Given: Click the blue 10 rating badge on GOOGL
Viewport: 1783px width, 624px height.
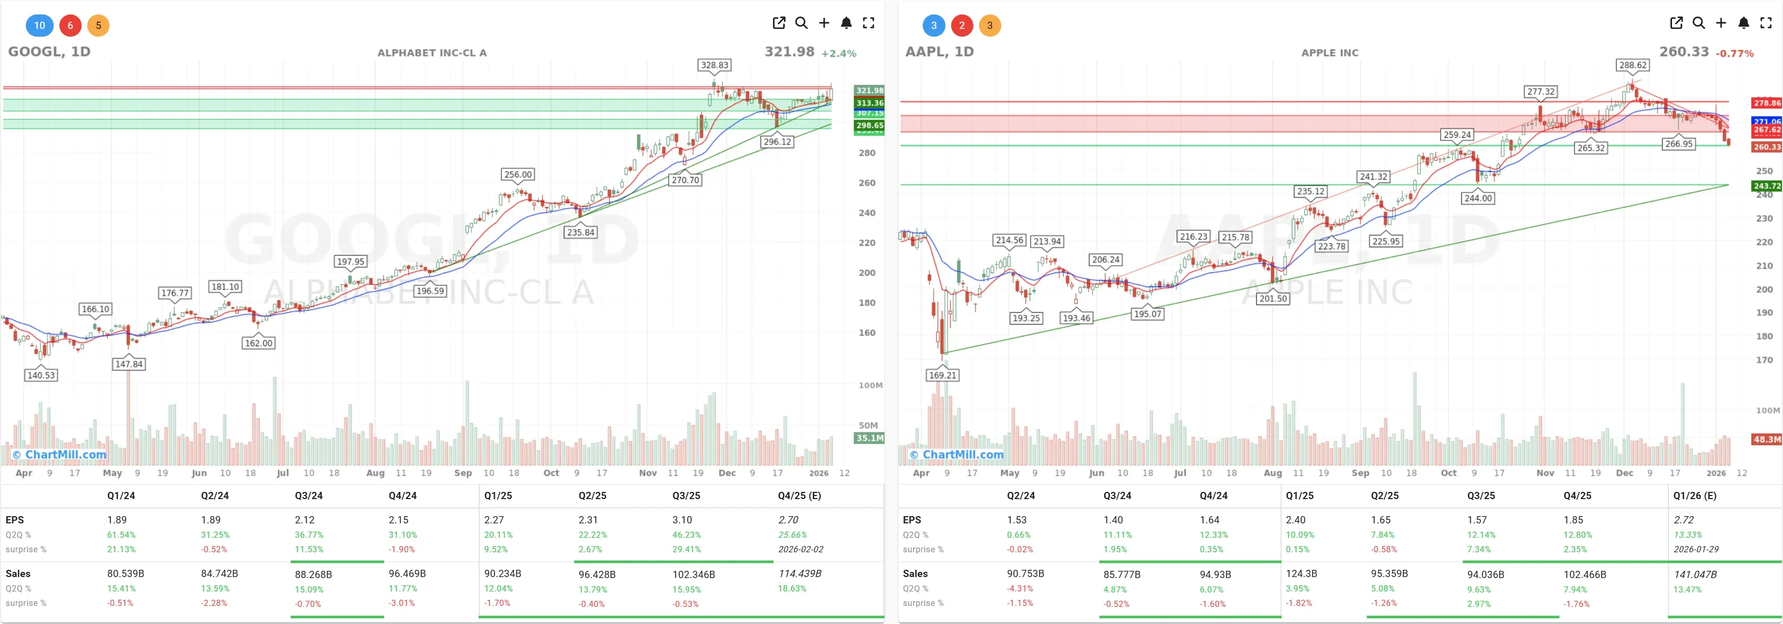Looking at the screenshot, I should [39, 25].
